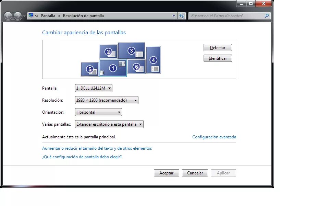Go forward with the navigation forward arrow
This screenshot has width=329, height=206.
point(17,16)
